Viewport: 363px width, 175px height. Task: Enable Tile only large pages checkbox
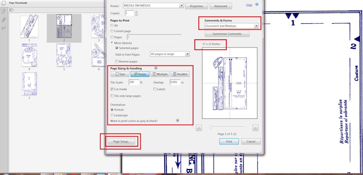112,96
